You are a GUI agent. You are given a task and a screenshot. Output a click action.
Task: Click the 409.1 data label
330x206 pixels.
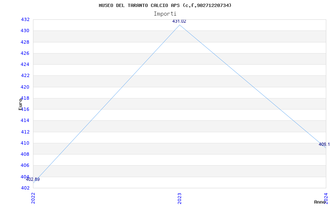click(324, 145)
